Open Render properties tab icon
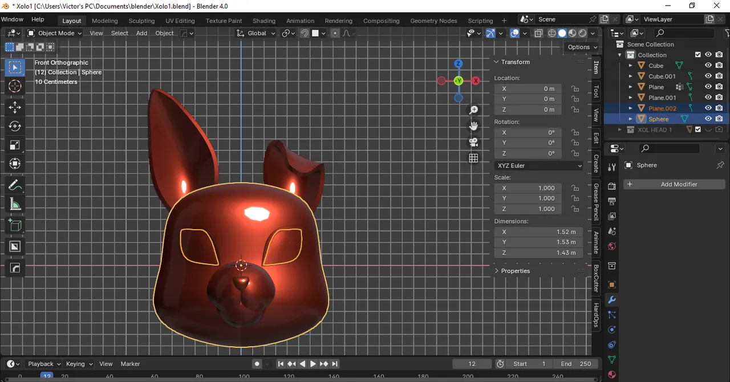Image resolution: width=730 pixels, height=382 pixels. tap(612, 186)
